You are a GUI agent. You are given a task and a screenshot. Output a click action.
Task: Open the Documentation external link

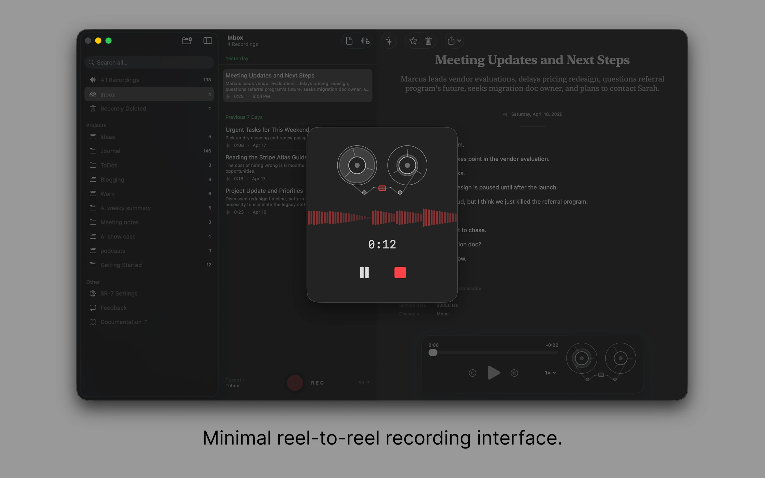[x=149, y=322]
